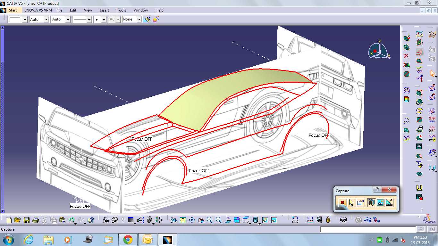
Task: Open the Measure Inertia weight tool
Action: [x=328, y=220]
